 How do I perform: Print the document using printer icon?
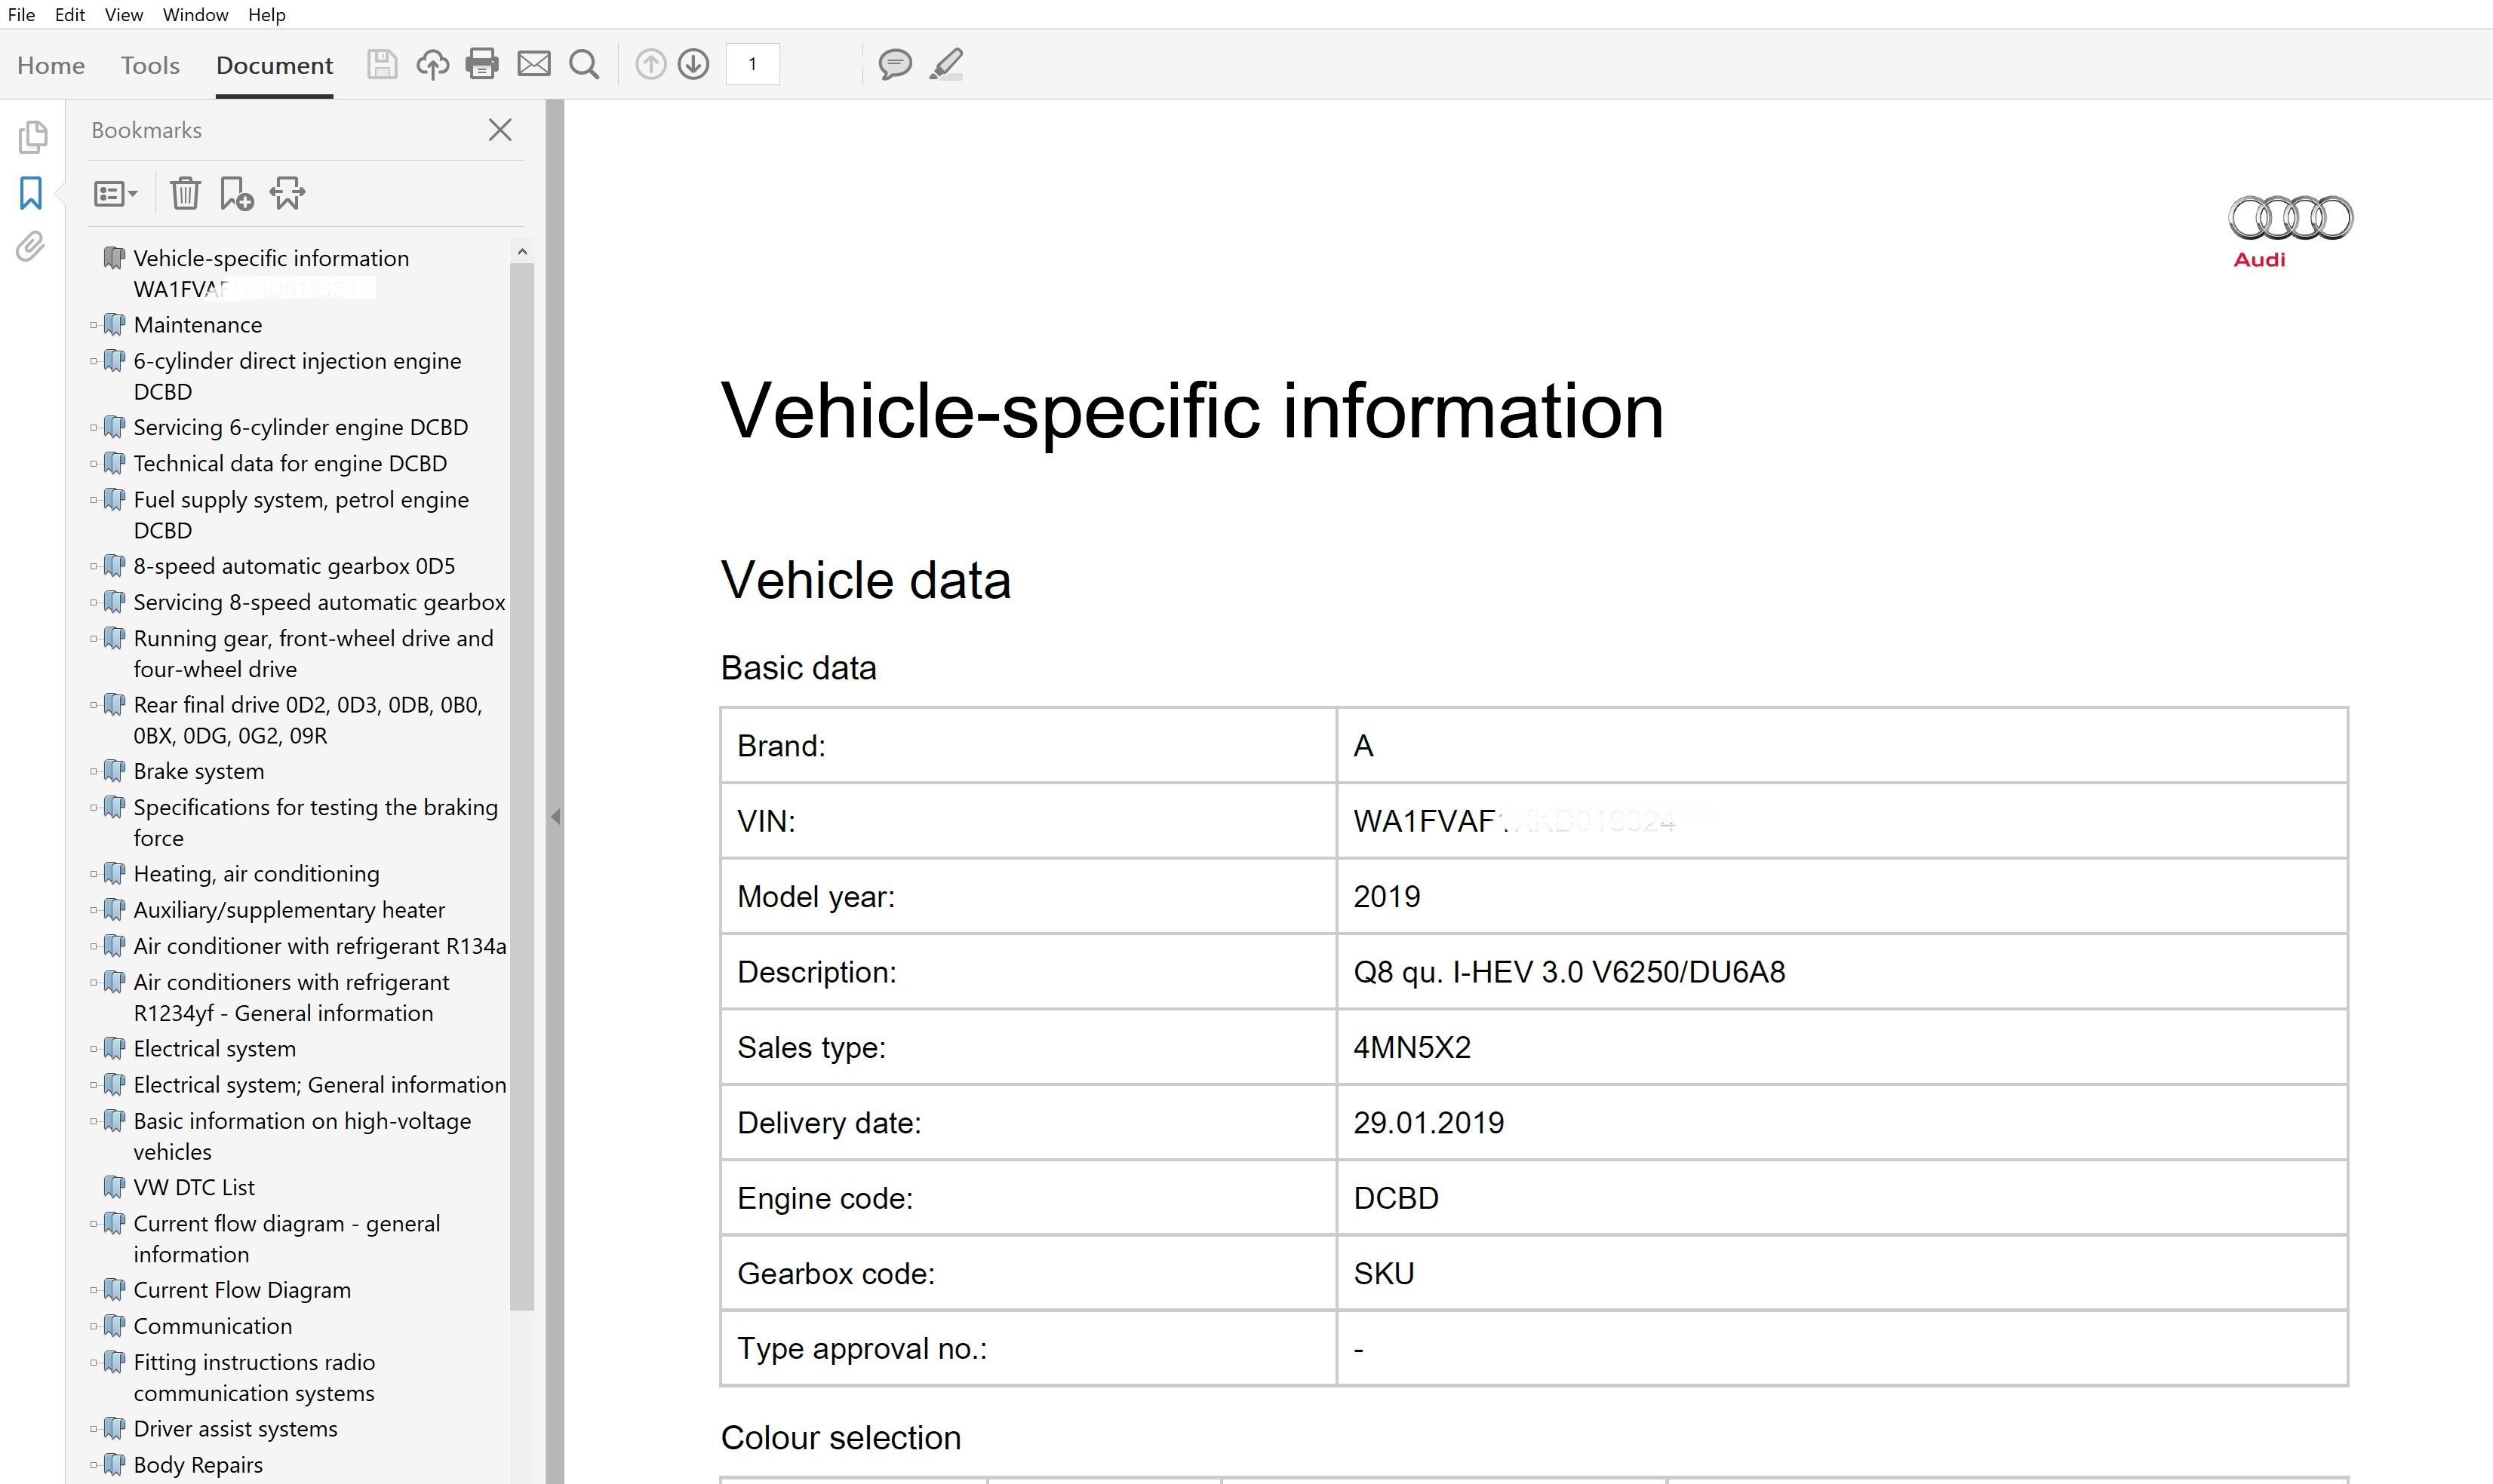click(482, 65)
